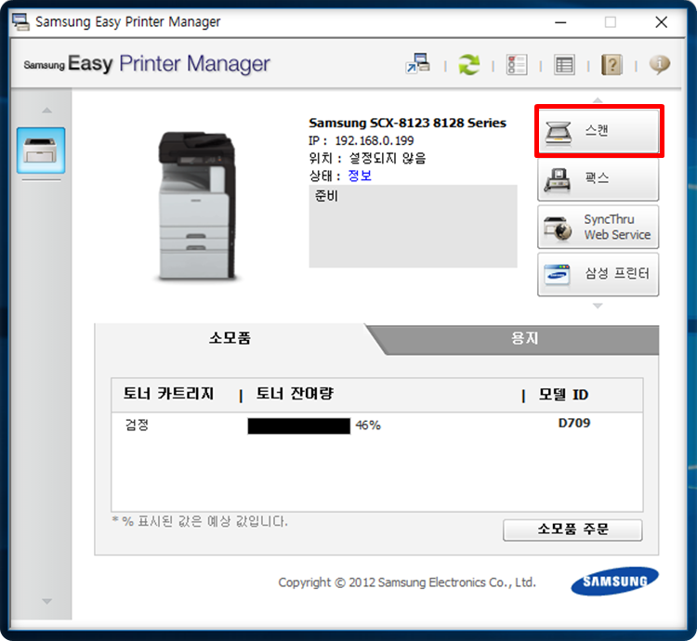Click the 소모품 주문 button
This screenshot has width=697, height=641.
572,530
